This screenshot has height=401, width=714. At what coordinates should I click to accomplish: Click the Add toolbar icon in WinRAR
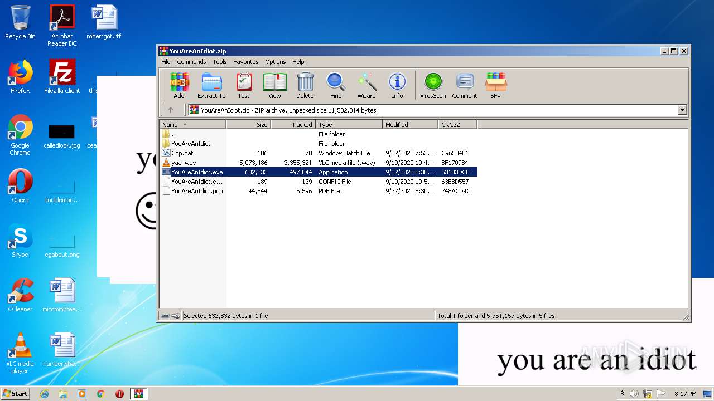(179, 86)
